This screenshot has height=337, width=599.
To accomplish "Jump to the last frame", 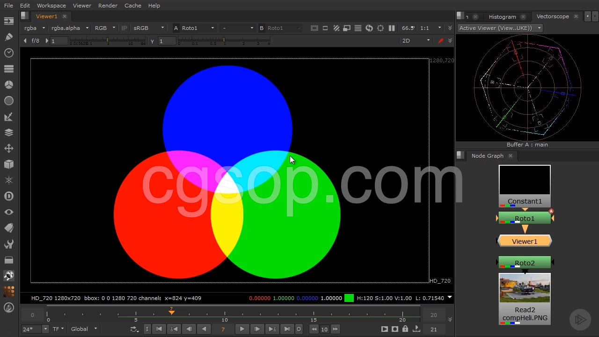I will [287, 329].
